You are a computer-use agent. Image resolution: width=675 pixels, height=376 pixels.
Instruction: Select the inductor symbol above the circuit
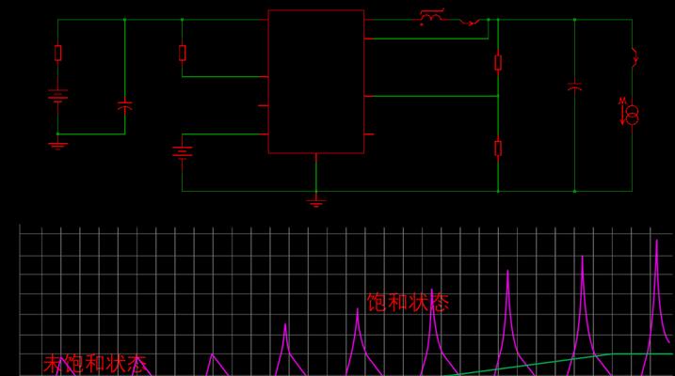click(431, 17)
